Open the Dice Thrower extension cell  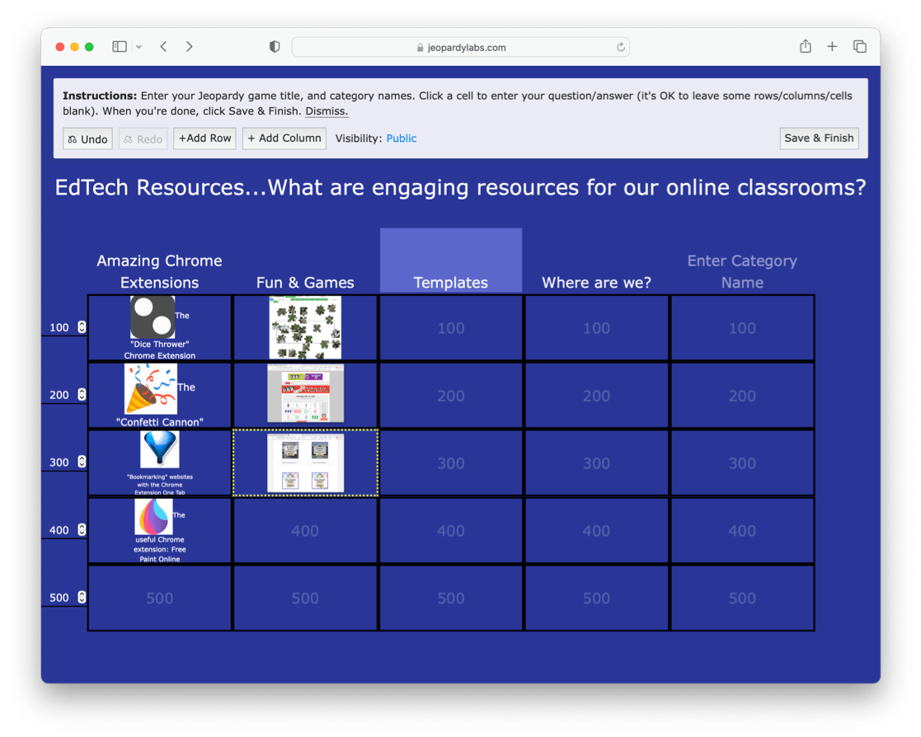(159, 327)
